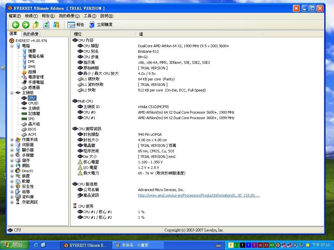This screenshot has height=250, width=334.
Task: Expand the 顯示器 tree node
Action: pyautogui.click(x=12, y=150)
